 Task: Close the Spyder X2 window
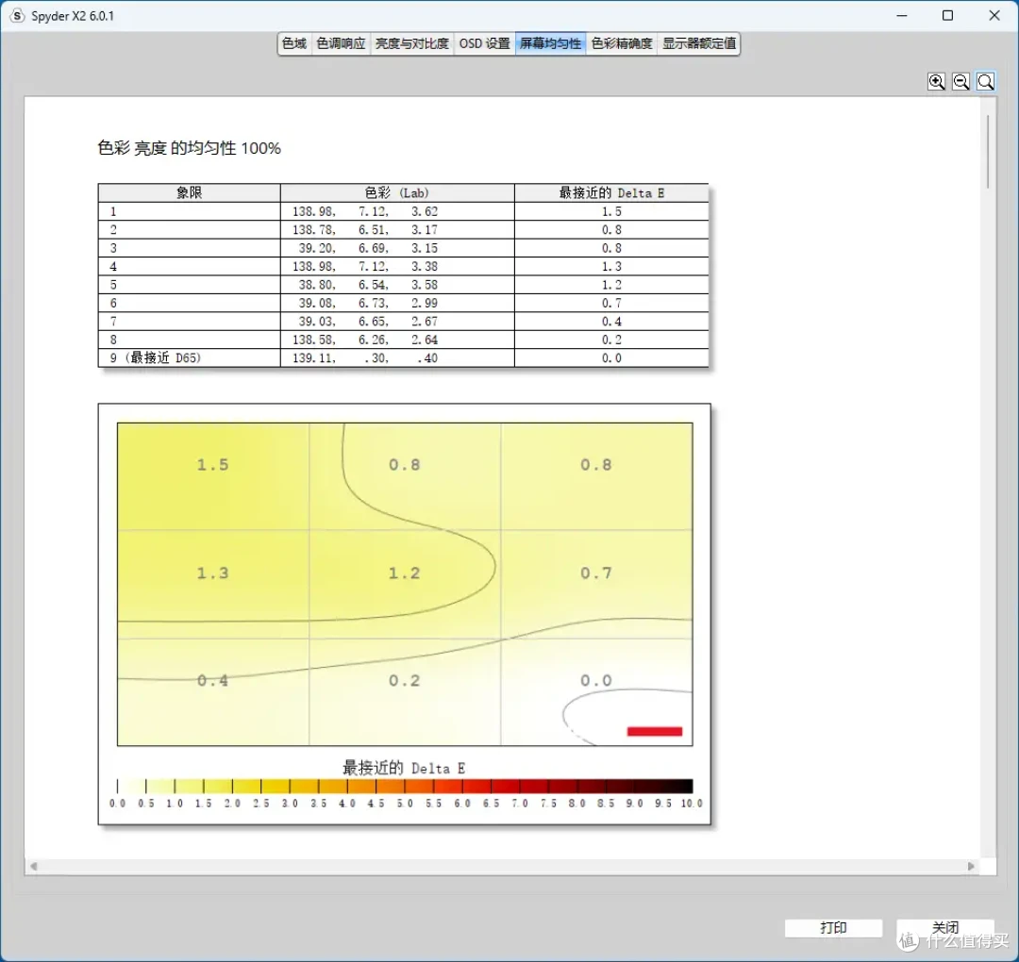[994, 16]
